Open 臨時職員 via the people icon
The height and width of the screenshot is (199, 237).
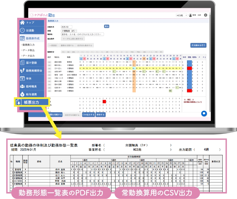pos(22,85)
